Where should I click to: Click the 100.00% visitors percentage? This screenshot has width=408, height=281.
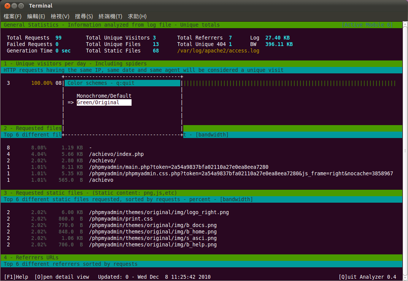click(x=42, y=83)
